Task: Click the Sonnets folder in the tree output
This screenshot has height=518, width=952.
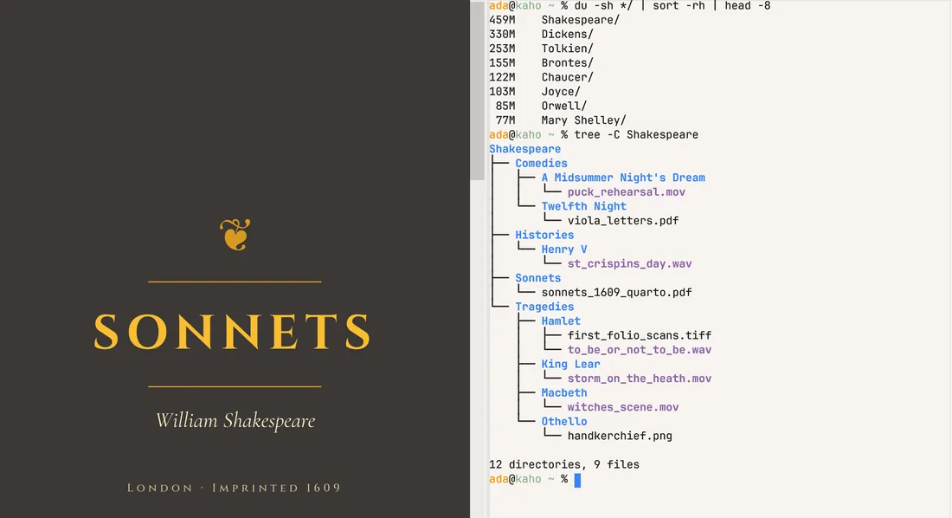Action: [538, 278]
